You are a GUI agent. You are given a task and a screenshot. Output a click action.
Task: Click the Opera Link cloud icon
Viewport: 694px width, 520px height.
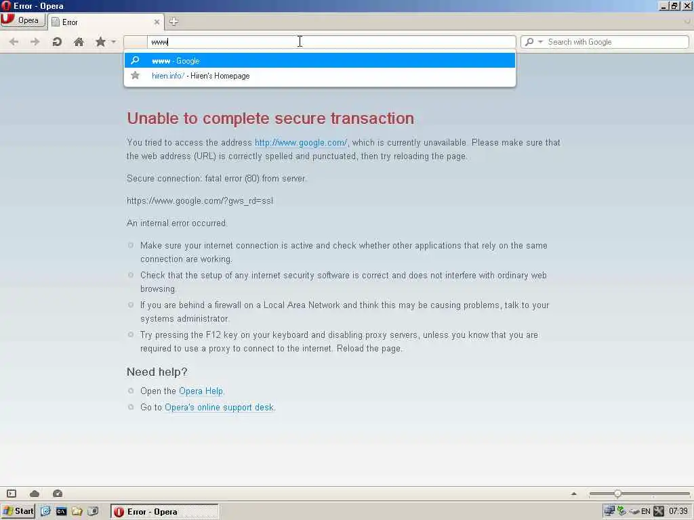(x=35, y=494)
